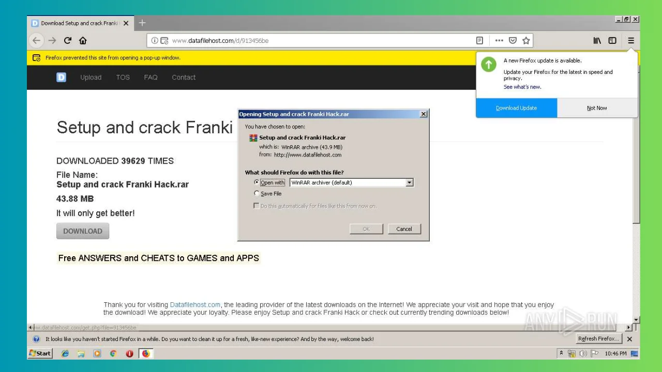
Task: Open the Contact nav item
Action: (x=184, y=77)
